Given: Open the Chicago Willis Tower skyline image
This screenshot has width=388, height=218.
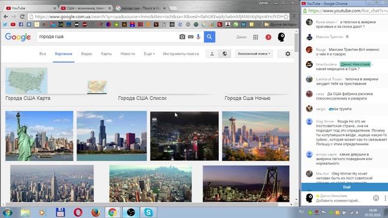Looking at the screenshot, I should point(112,136).
